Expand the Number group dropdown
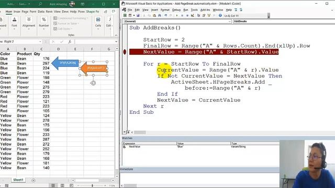Viewport: 335px width, 188px height. tap(44, 29)
